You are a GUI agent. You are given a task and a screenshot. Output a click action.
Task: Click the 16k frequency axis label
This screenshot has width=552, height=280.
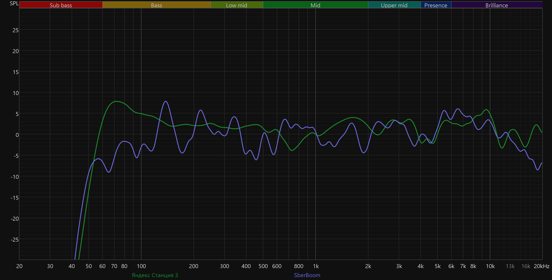tap(526, 266)
